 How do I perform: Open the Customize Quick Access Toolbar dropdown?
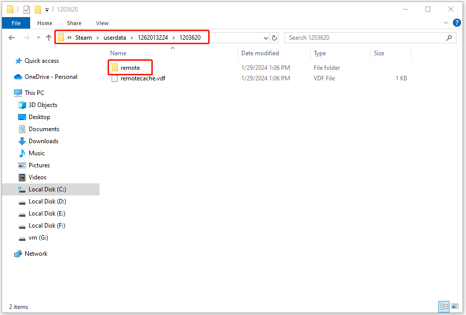[x=47, y=9]
